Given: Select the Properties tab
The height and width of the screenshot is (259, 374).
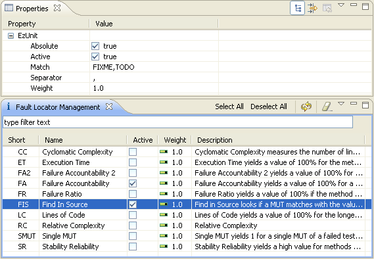Looking at the screenshot, I should click(32, 9).
